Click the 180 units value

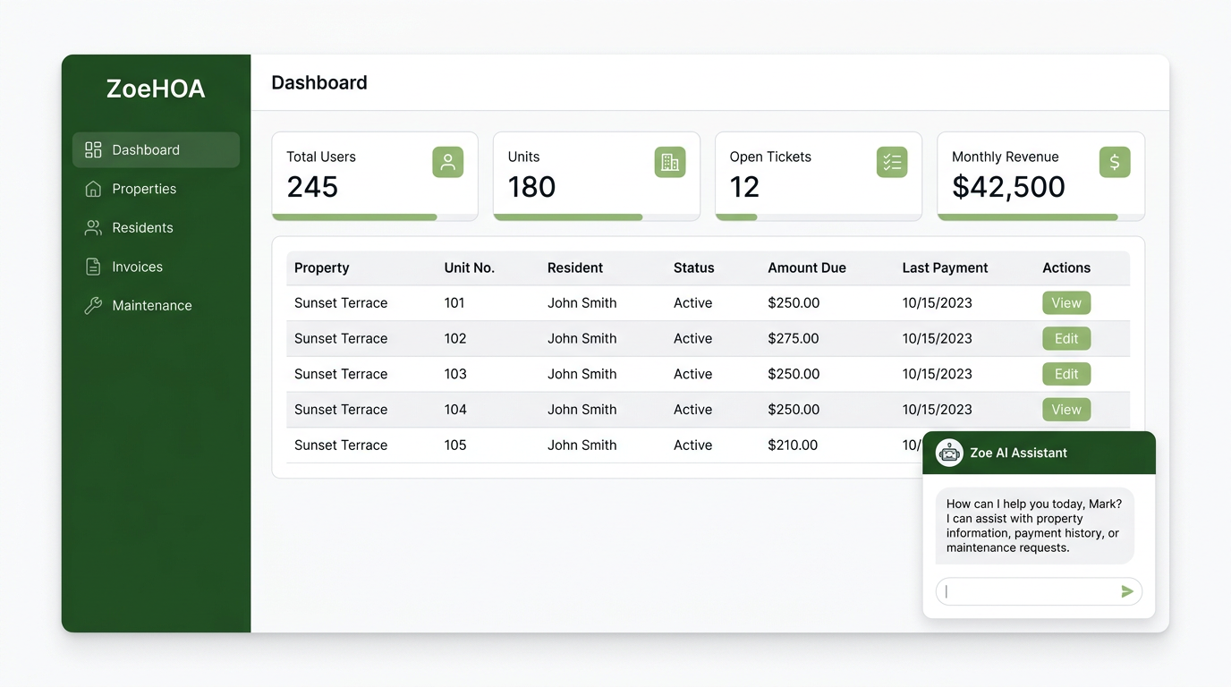click(532, 187)
